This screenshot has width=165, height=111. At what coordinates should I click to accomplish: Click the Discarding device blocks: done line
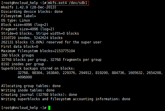tap(32, 12)
